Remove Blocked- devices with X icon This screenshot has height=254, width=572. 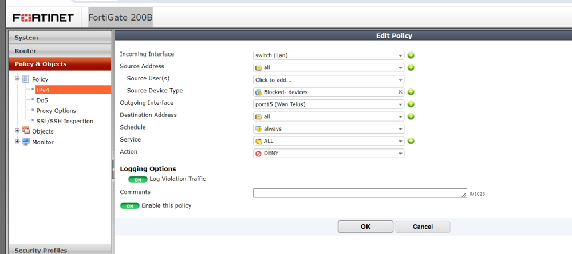pos(400,92)
